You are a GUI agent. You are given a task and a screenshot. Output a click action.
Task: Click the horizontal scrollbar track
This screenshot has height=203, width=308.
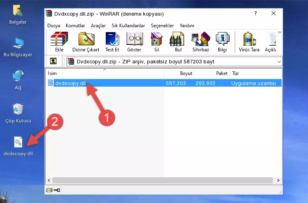coord(163,180)
